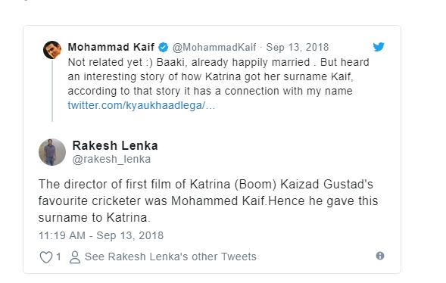The image size is (446, 283).
Task: Click the @rakesh_lenka handle
Action: (111, 159)
